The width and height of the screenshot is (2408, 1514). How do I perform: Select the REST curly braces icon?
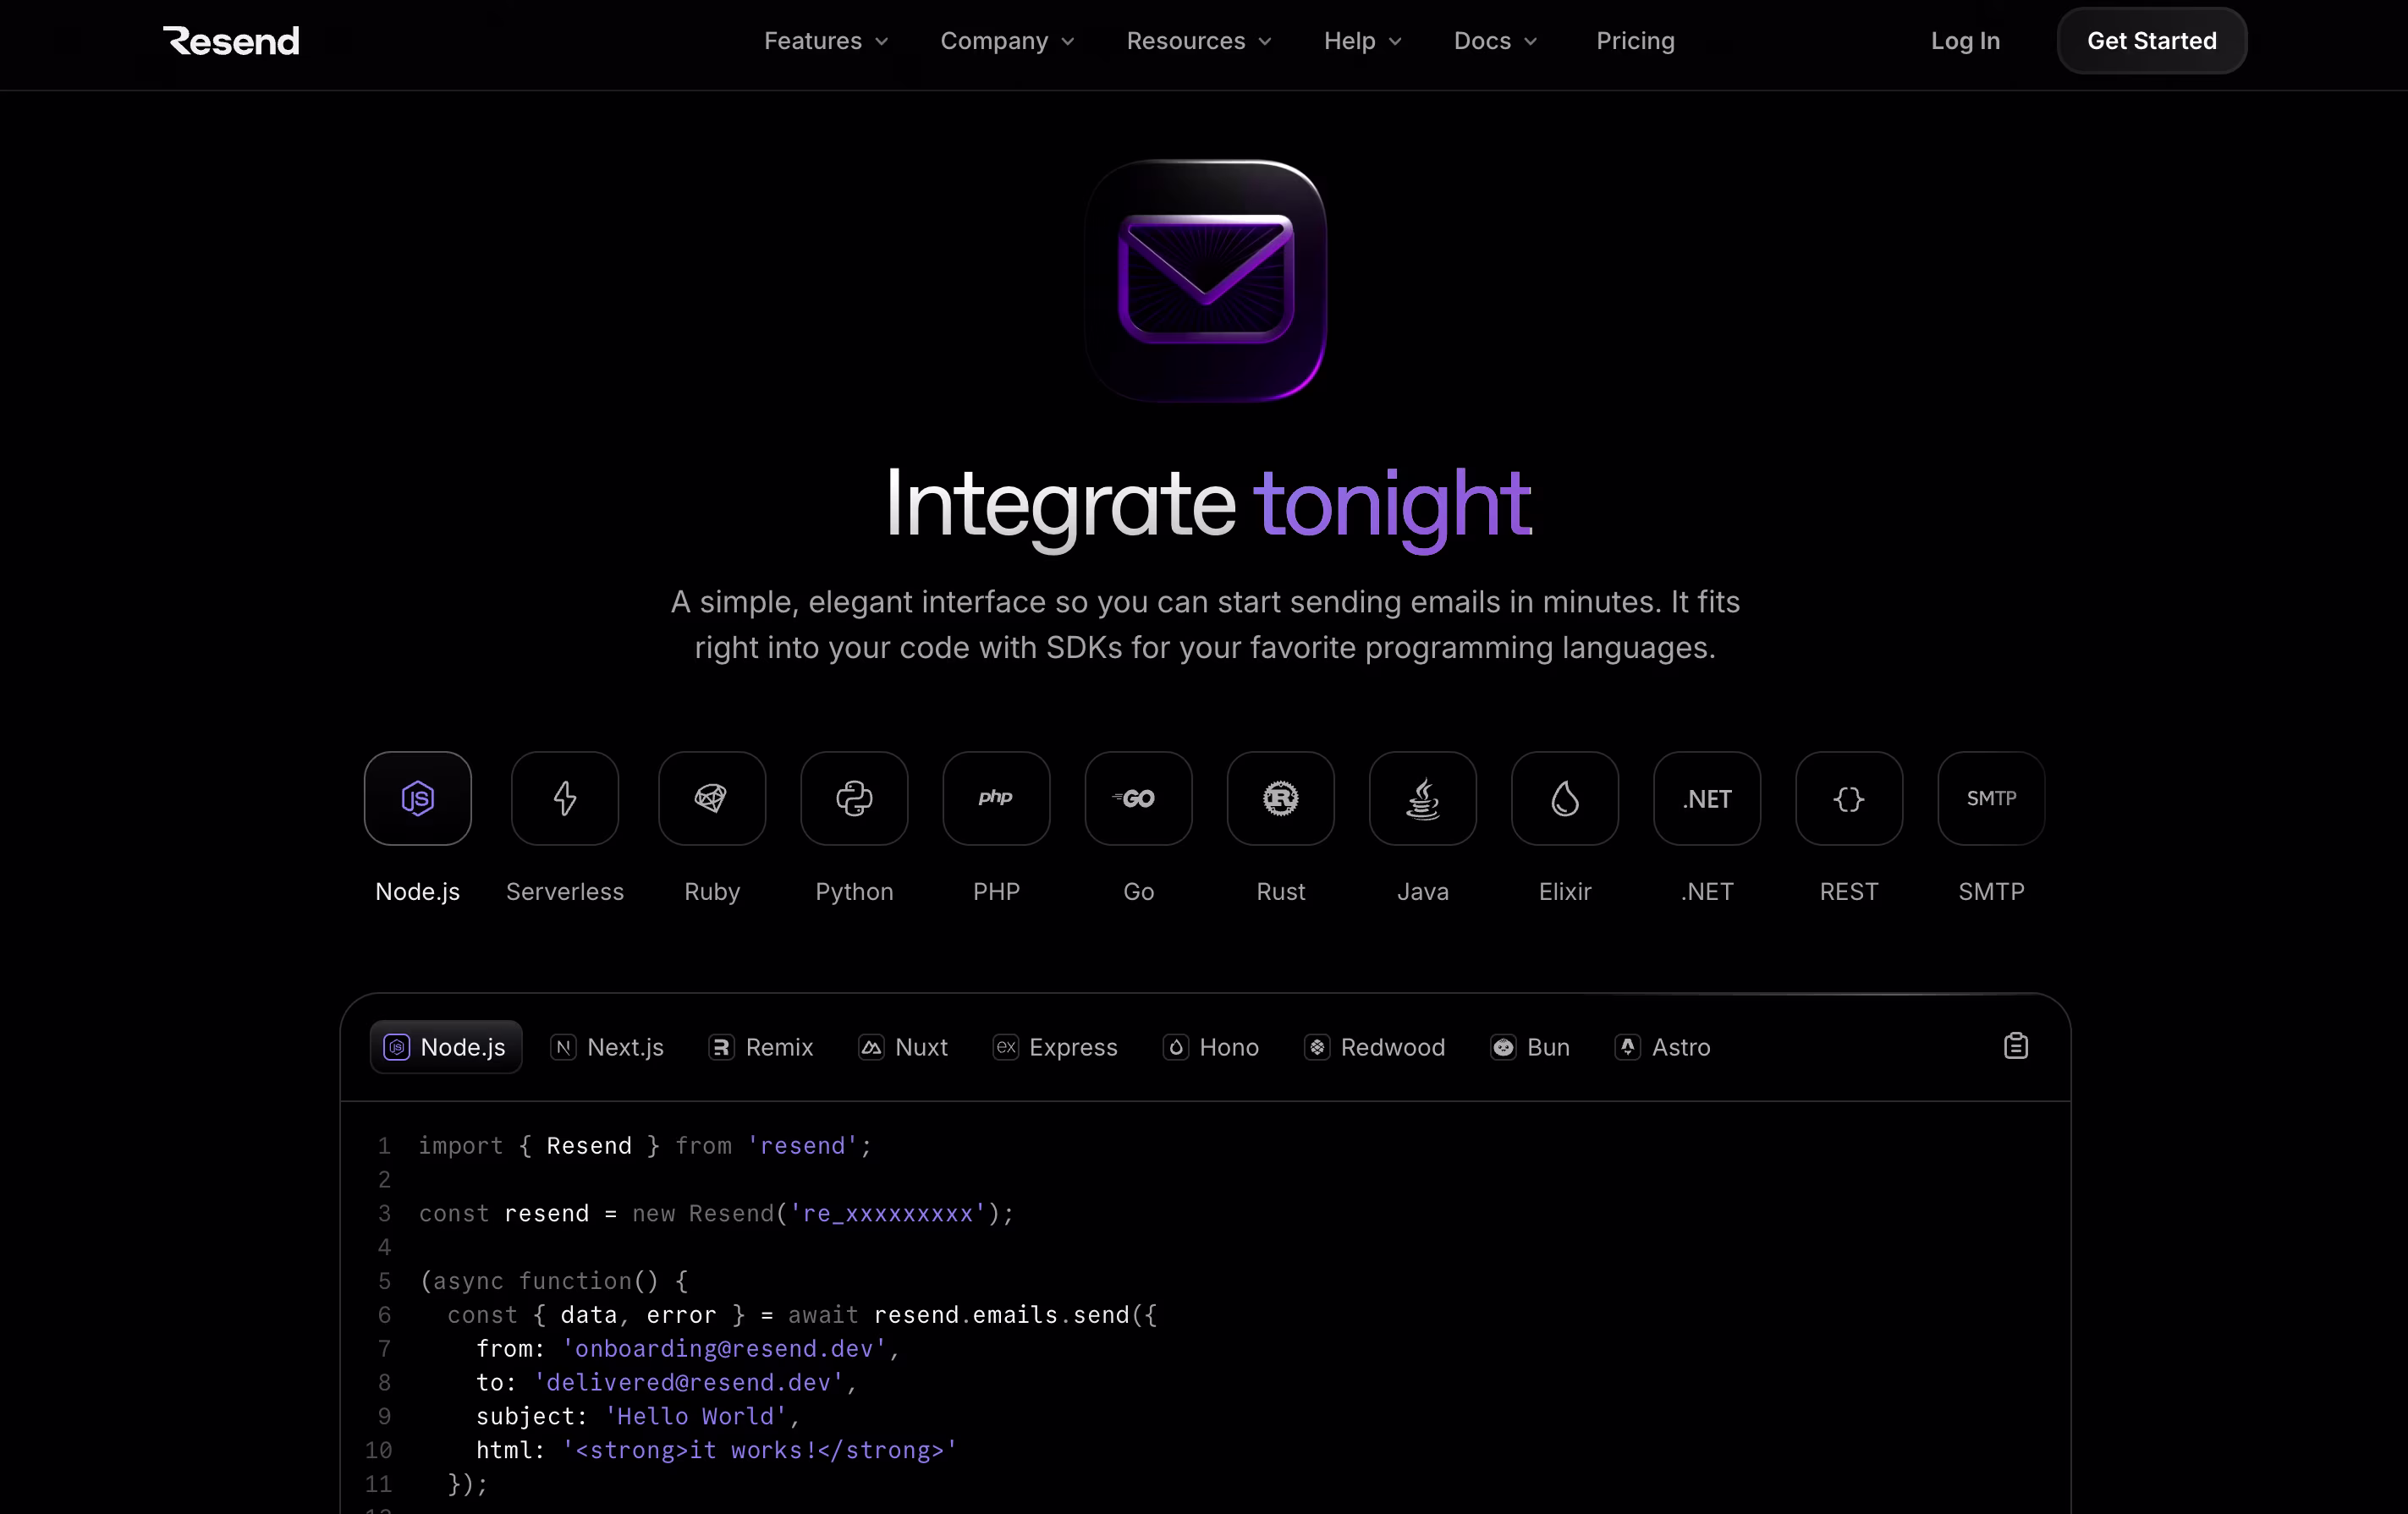pyautogui.click(x=1848, y=798)
